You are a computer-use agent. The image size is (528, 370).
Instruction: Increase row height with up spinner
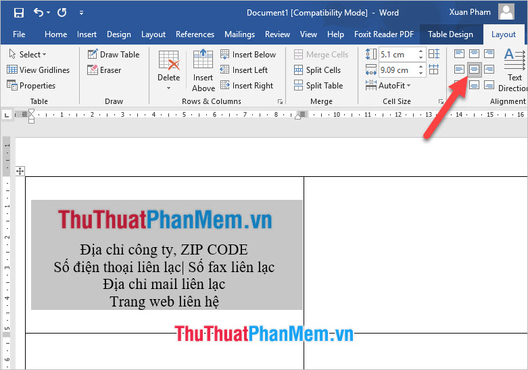point(421,51)
